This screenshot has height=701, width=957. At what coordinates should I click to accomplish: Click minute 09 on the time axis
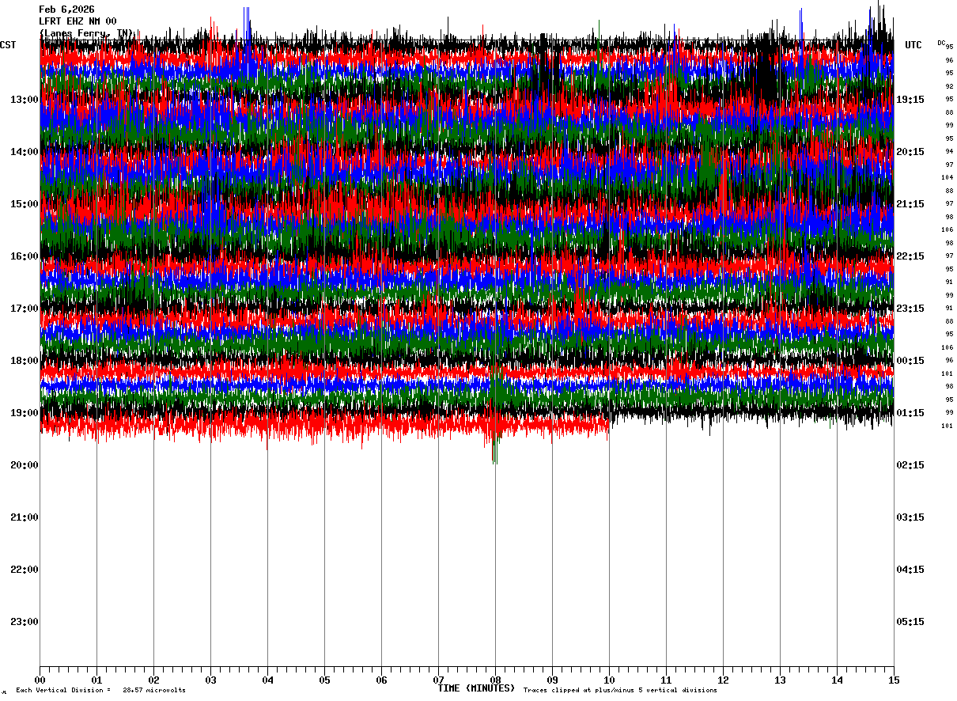(552, 680)
